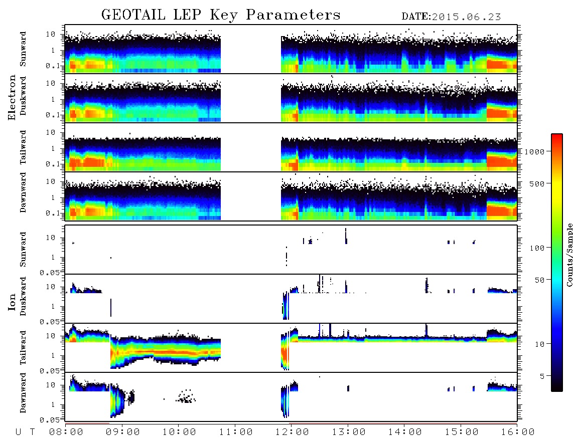Click the DATE:2015.06.23 label

coord(451,17)
